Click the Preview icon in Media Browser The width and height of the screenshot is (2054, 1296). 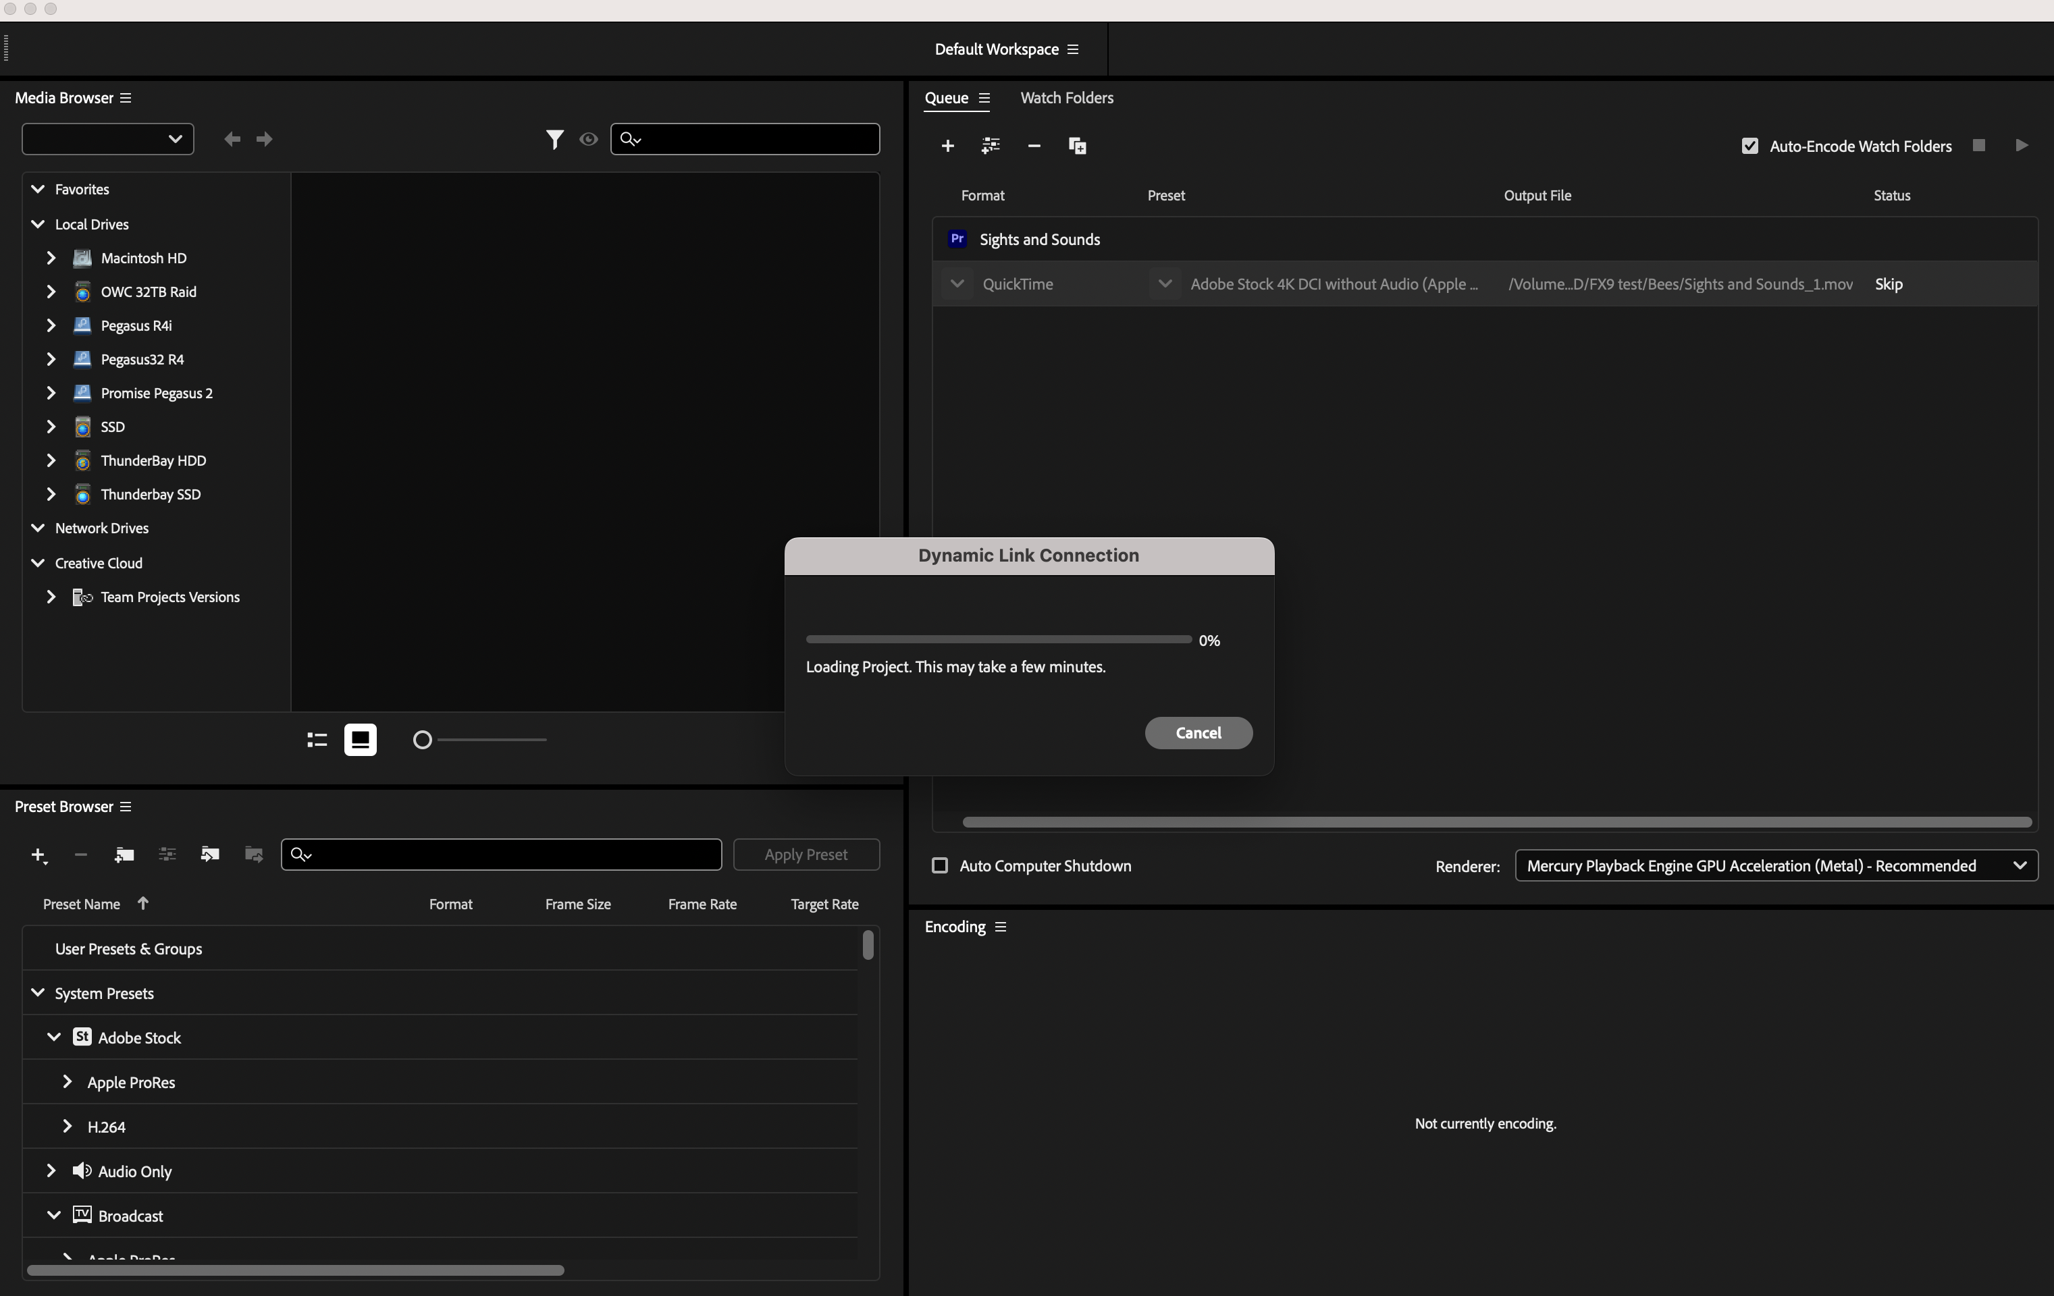coord(587,139)
